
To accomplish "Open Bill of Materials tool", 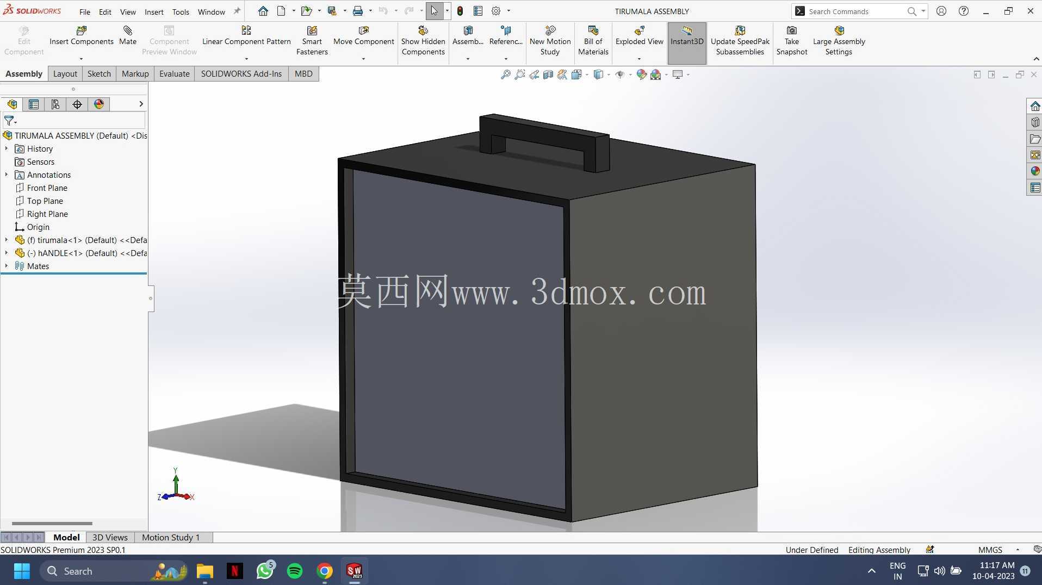I will tap(593, 40).
